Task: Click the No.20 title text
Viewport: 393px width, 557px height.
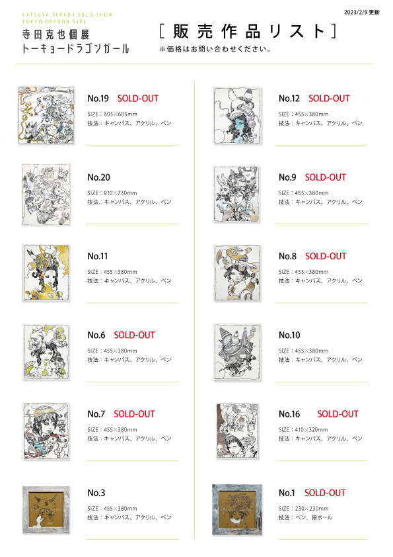Action: 99,177
